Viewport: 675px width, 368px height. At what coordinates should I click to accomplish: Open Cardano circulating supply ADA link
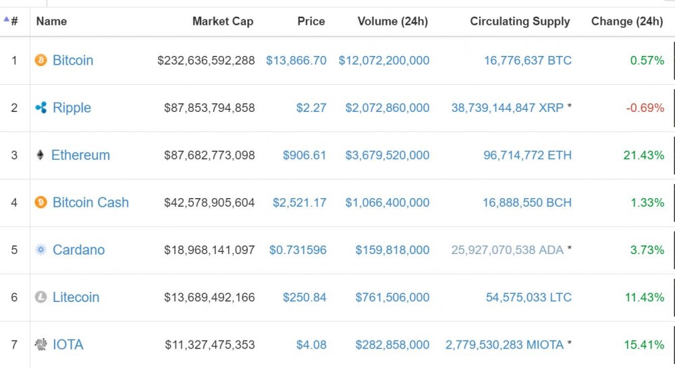pos(507,250)
